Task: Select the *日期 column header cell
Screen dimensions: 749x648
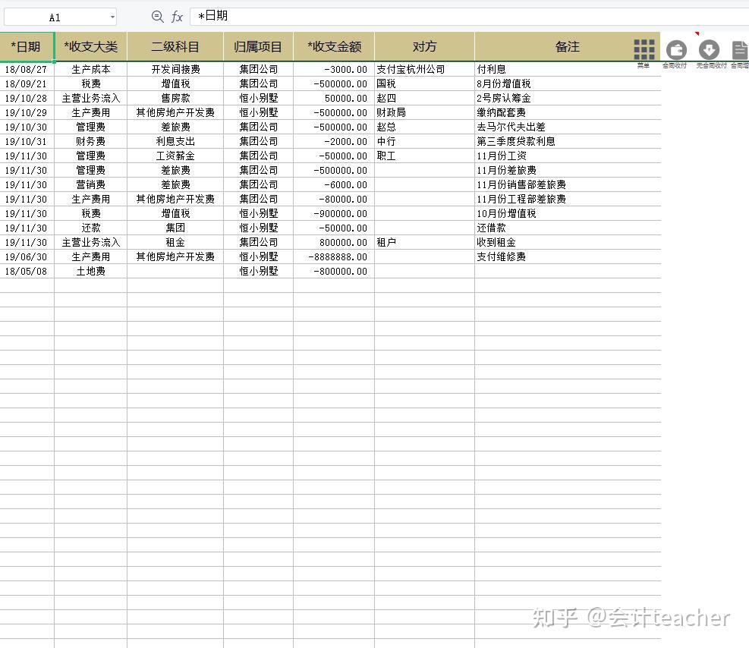Action: tap(27, 47)
